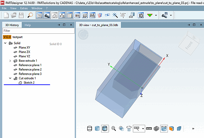Click the screw with save disk icon
The width and height of the screenshot is (204, 138).
165,15
